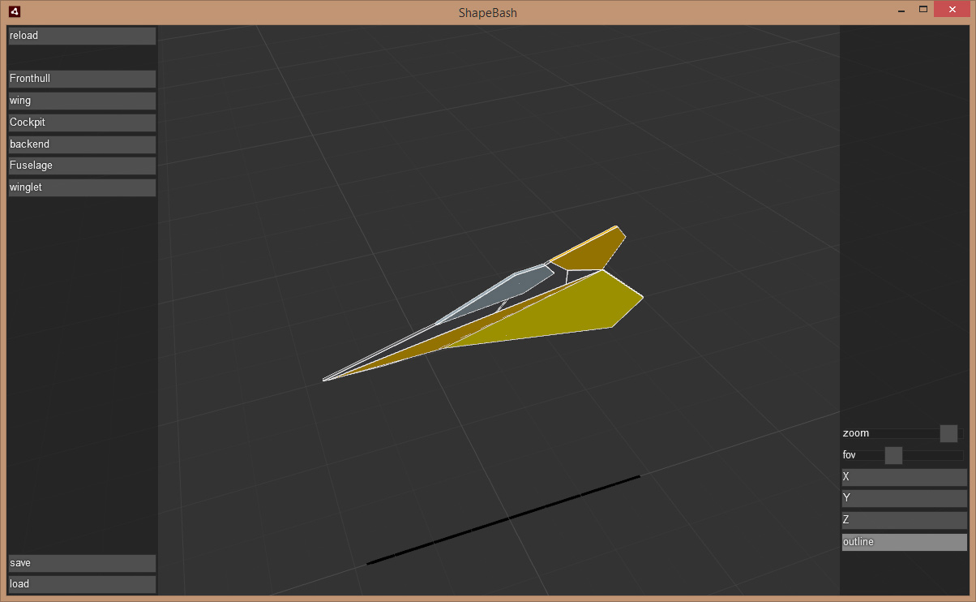Click the yellow wing of the ship model
Viewport: 976px width, 602px height.
click(567, 312)
